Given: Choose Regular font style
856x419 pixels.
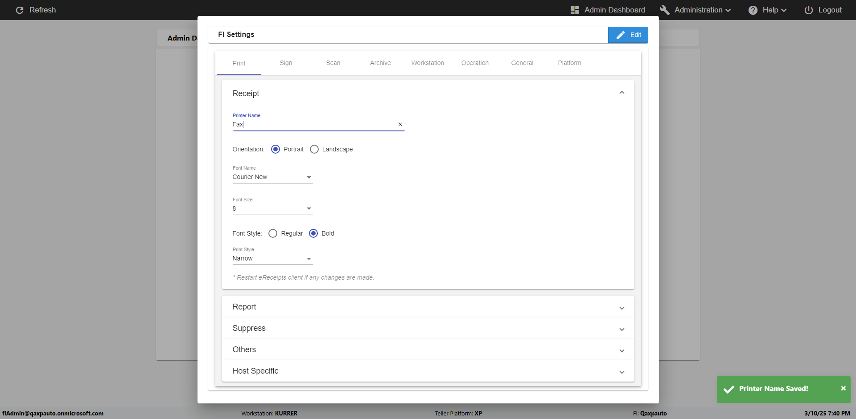Looking at the screenshot, I should click(x=273, y=233).
